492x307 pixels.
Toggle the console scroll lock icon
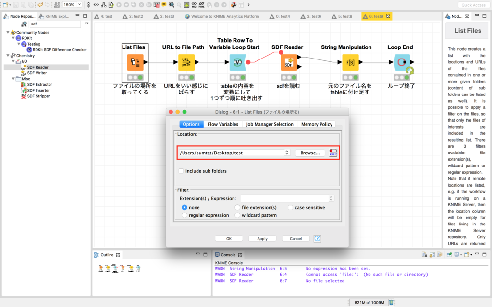click(432, 255)
